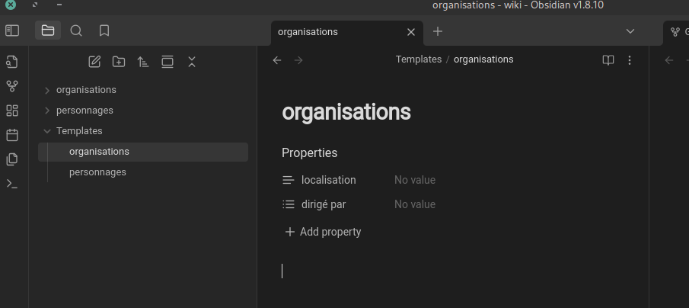Open the Bookmarks sidebar tab
The image size is (689, 308).
coord(104,31)
